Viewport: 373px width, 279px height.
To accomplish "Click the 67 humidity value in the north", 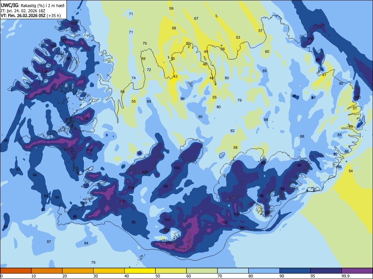I will [x=196, y=18].
